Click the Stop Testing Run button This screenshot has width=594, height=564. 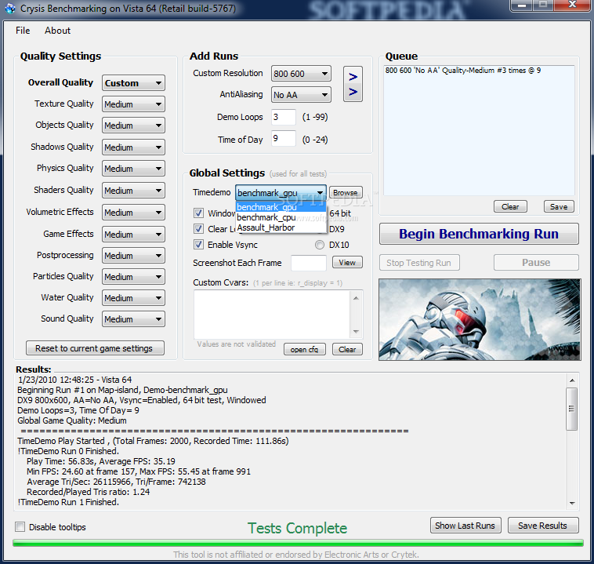[419, 263]
